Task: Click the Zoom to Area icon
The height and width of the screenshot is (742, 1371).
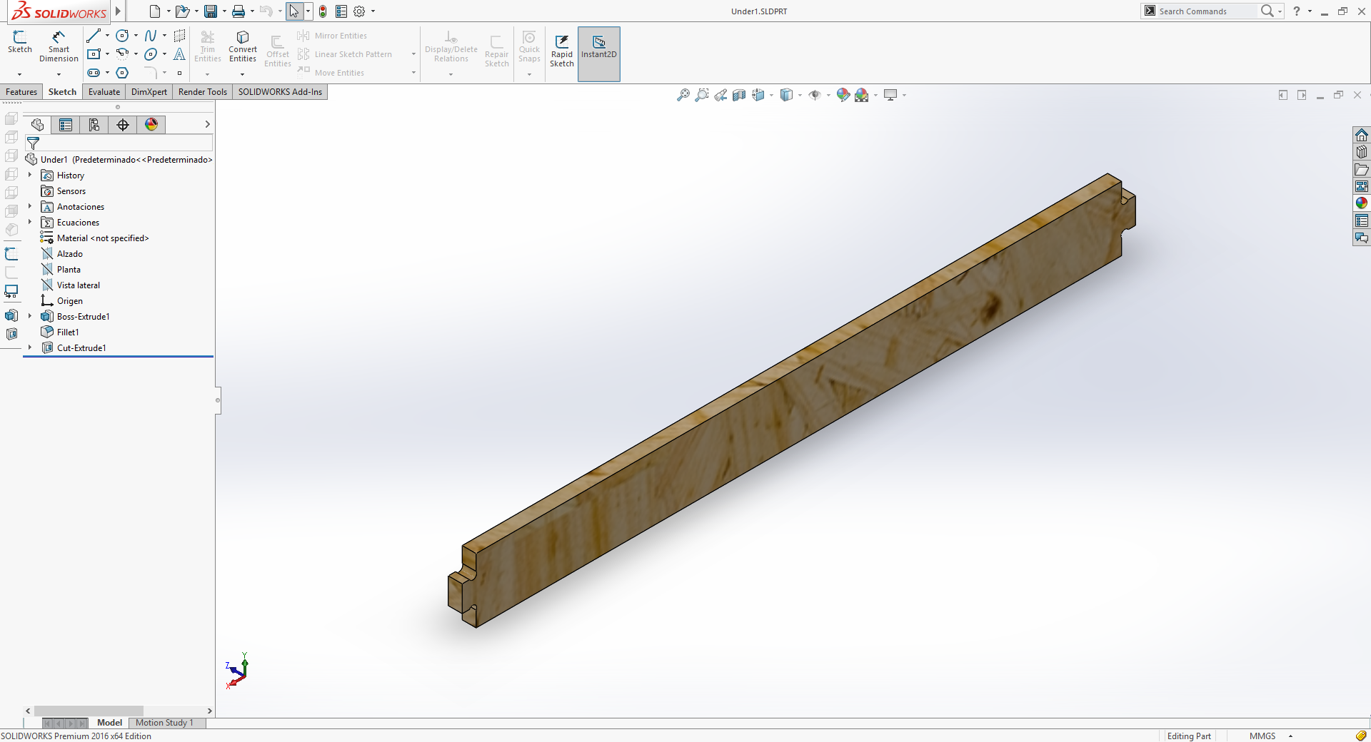Action: [x=702, y=95]
